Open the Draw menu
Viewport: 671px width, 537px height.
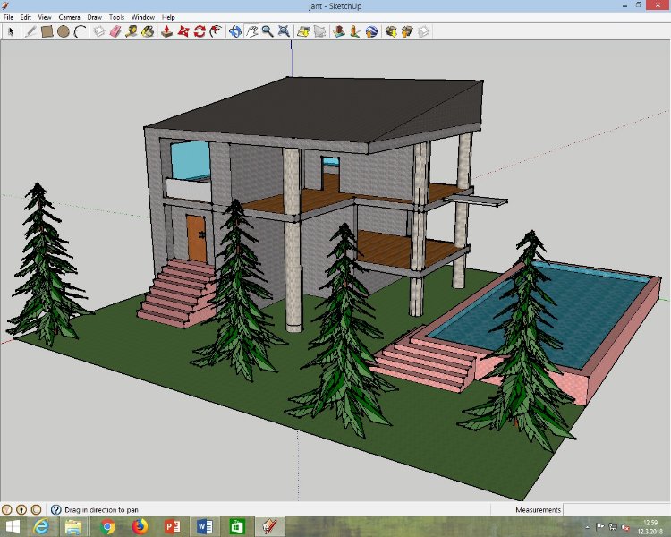point(94,17)
